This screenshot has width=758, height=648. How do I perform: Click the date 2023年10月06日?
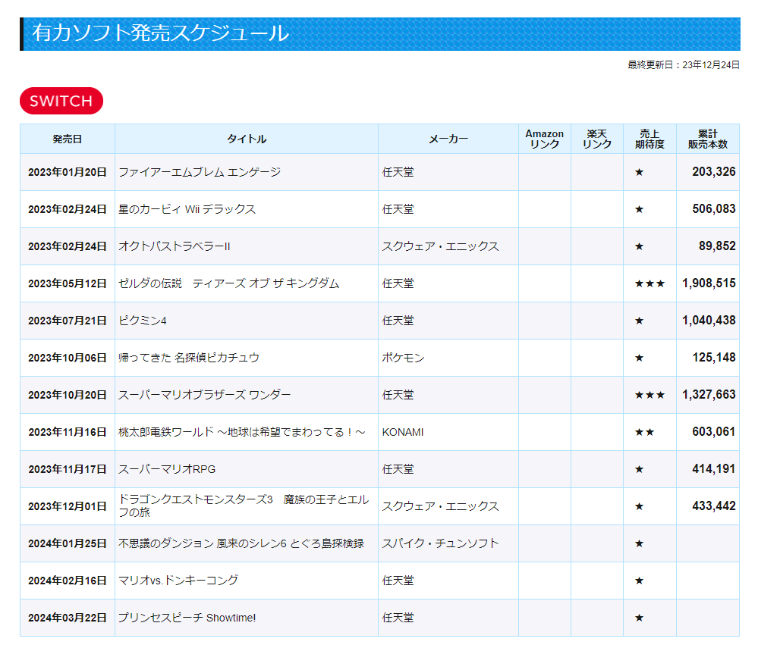pos(68,358)
